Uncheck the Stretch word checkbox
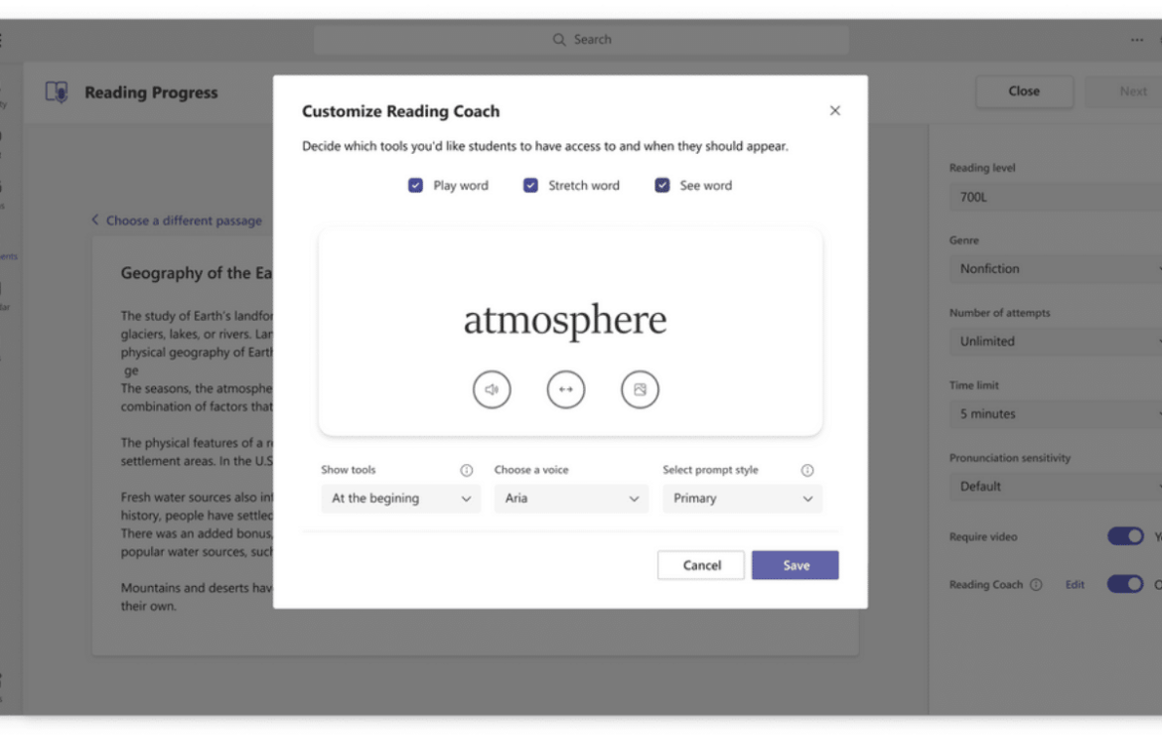The width and height of the screenshot is (1162, 741). (531, 186)
